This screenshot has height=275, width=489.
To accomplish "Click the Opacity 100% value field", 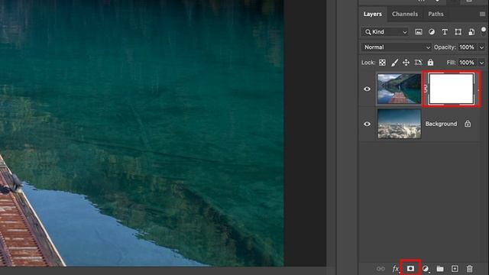I will pyautogui.click(x=467, y=47).
